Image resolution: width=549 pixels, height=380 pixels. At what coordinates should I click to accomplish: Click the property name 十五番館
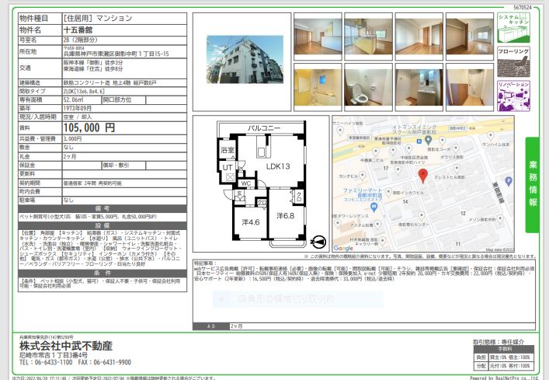pos(78,30)
